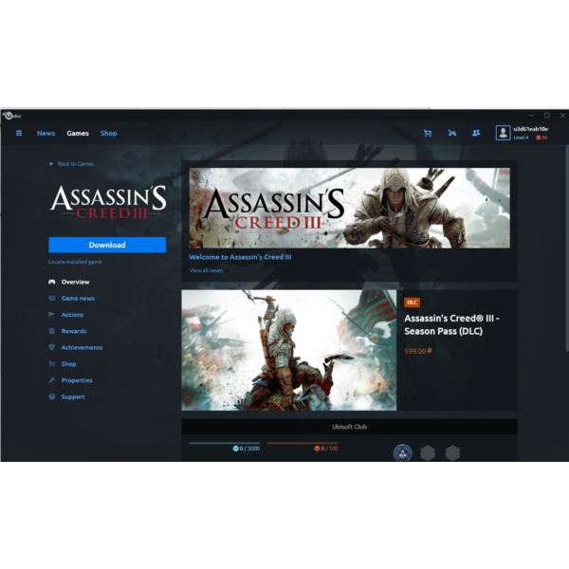Click the 599.00 ₽ price
Screen dimensions: 569x569
pos(418,351)
